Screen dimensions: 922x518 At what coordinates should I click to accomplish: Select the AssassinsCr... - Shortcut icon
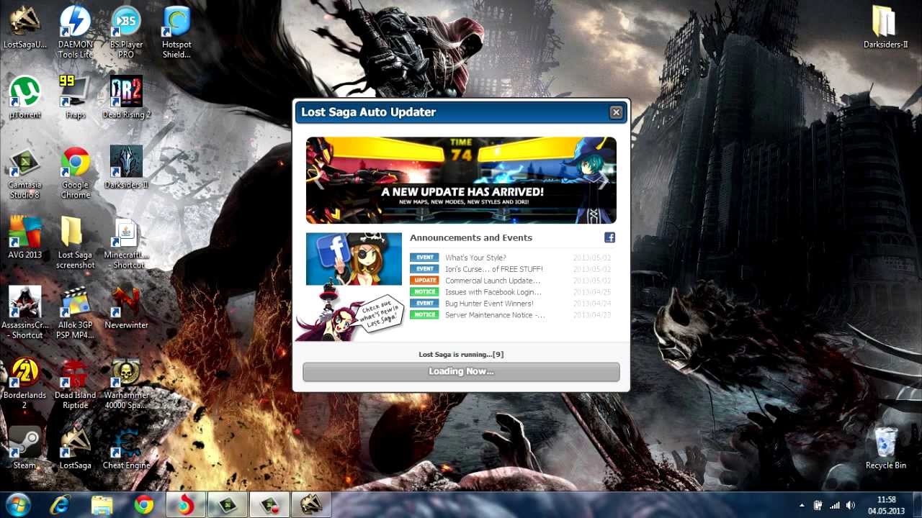point(25,312)
